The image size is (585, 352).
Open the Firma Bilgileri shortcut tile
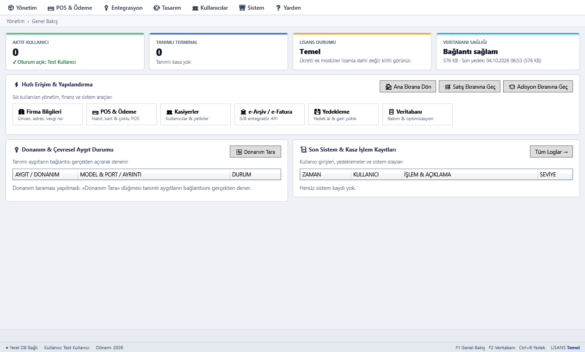pos(48,115)
